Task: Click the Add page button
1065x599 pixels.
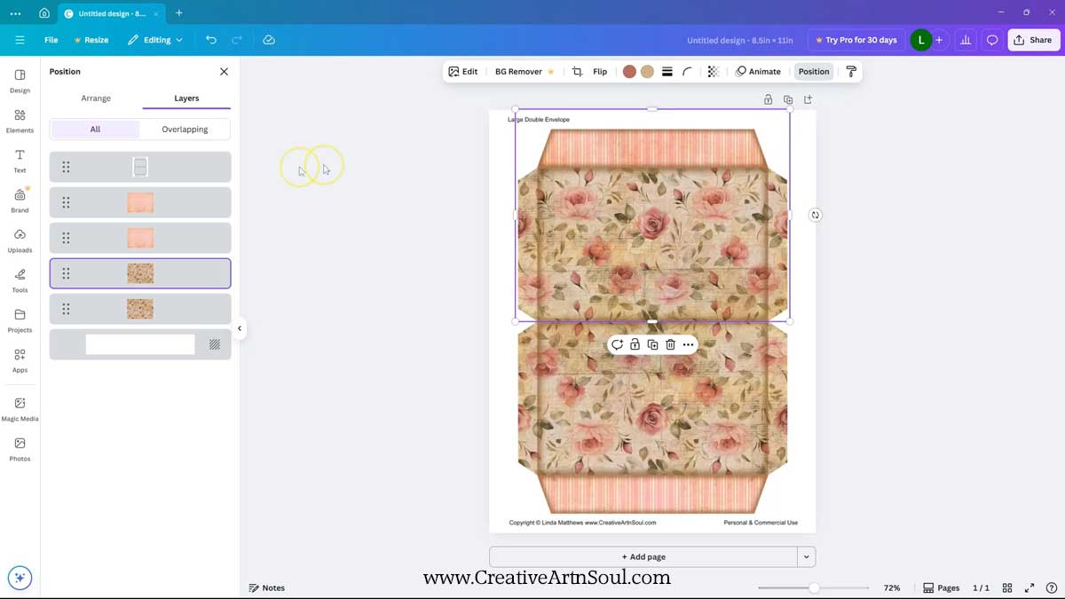Action: click(x=643, y=557)
